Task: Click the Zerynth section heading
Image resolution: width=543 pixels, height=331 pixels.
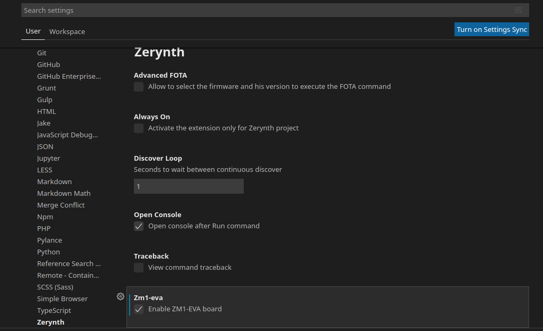Action: [159, 52]
